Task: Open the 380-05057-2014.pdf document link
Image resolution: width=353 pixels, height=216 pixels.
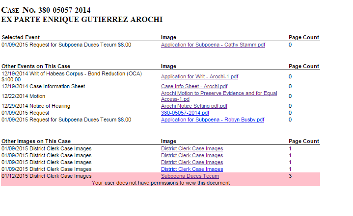Action: pyautogui.click(x=181, y=113)
